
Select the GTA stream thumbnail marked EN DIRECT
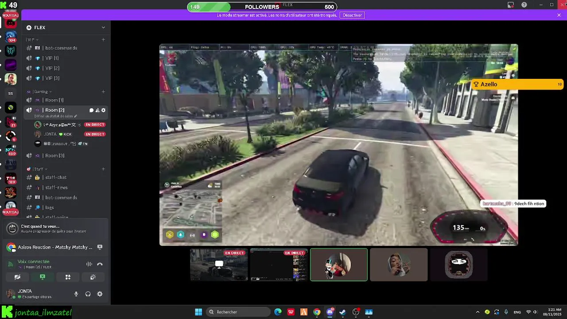[x=219, y=265]
